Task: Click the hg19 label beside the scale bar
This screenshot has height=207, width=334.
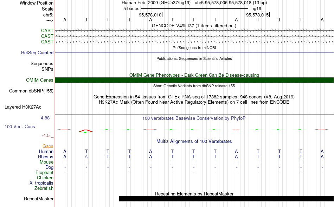Action: point(256,9)
